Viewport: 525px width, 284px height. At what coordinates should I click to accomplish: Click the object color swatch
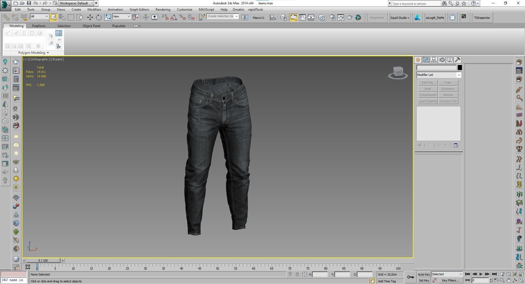click(x=460, y=67)
